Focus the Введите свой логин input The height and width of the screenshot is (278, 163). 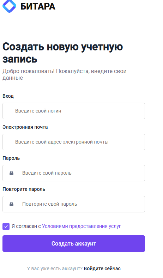tap(74, 111)
